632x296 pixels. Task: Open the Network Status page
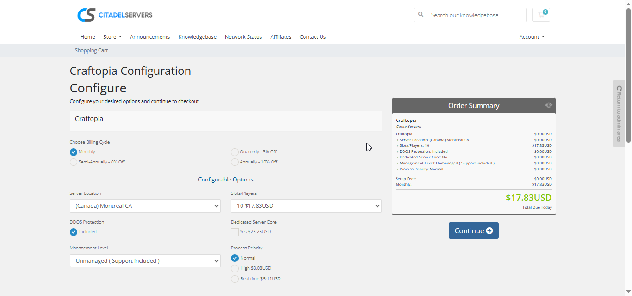point(243,37)
